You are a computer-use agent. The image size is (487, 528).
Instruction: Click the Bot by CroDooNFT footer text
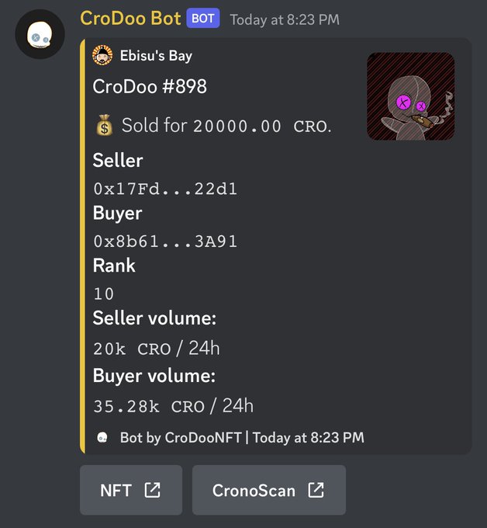181,438
